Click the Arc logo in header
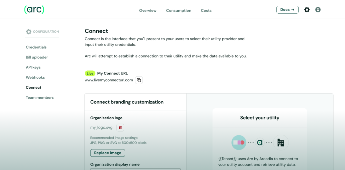The width and height of the screenshot is (345, 170). point(34,10)
